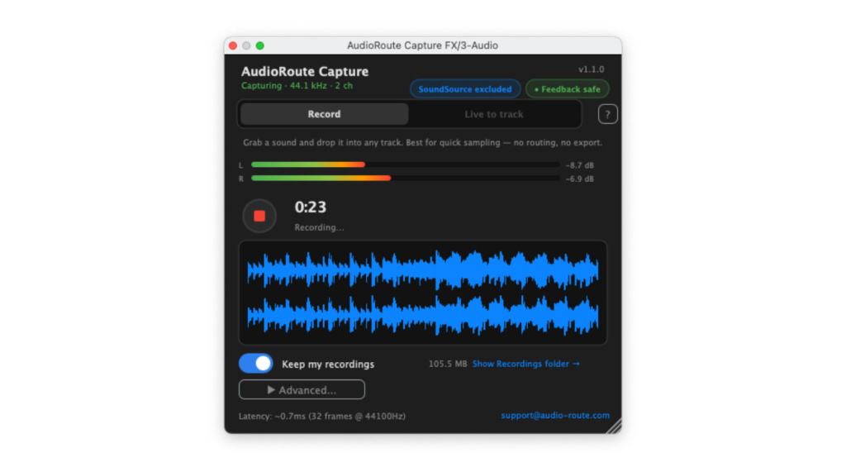
Task: Select the Feedback safe badge
Action: (567, 89)
